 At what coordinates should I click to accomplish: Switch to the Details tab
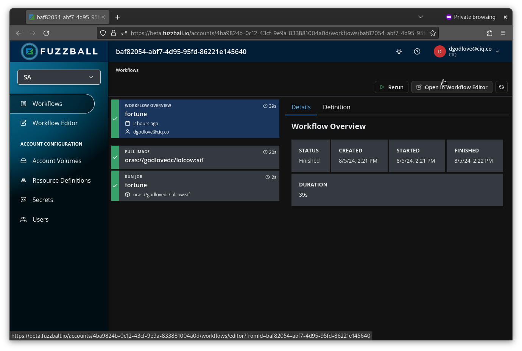pos(301,107)
